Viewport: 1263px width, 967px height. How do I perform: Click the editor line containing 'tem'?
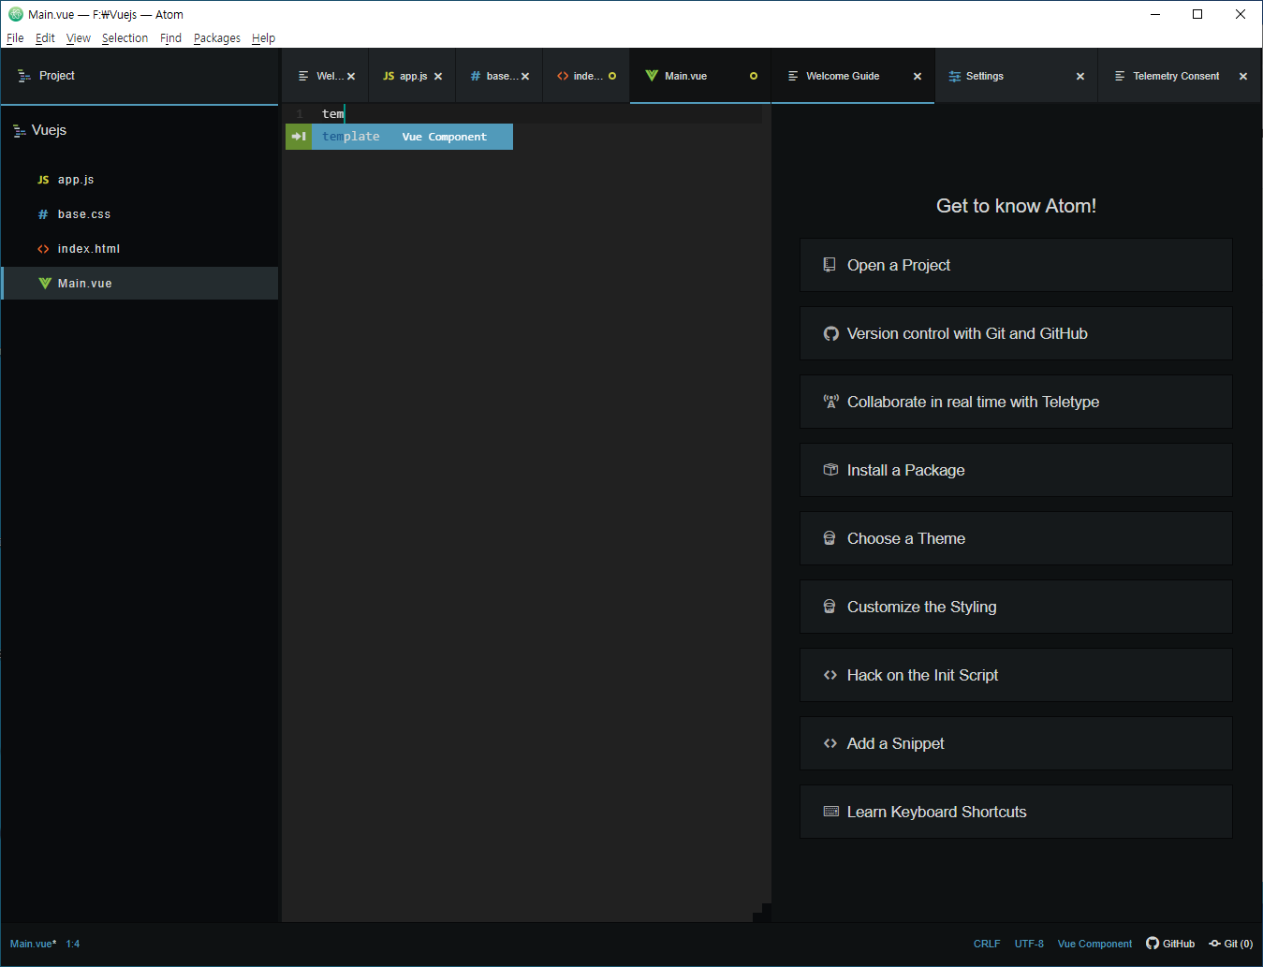[x=524, y=114]
